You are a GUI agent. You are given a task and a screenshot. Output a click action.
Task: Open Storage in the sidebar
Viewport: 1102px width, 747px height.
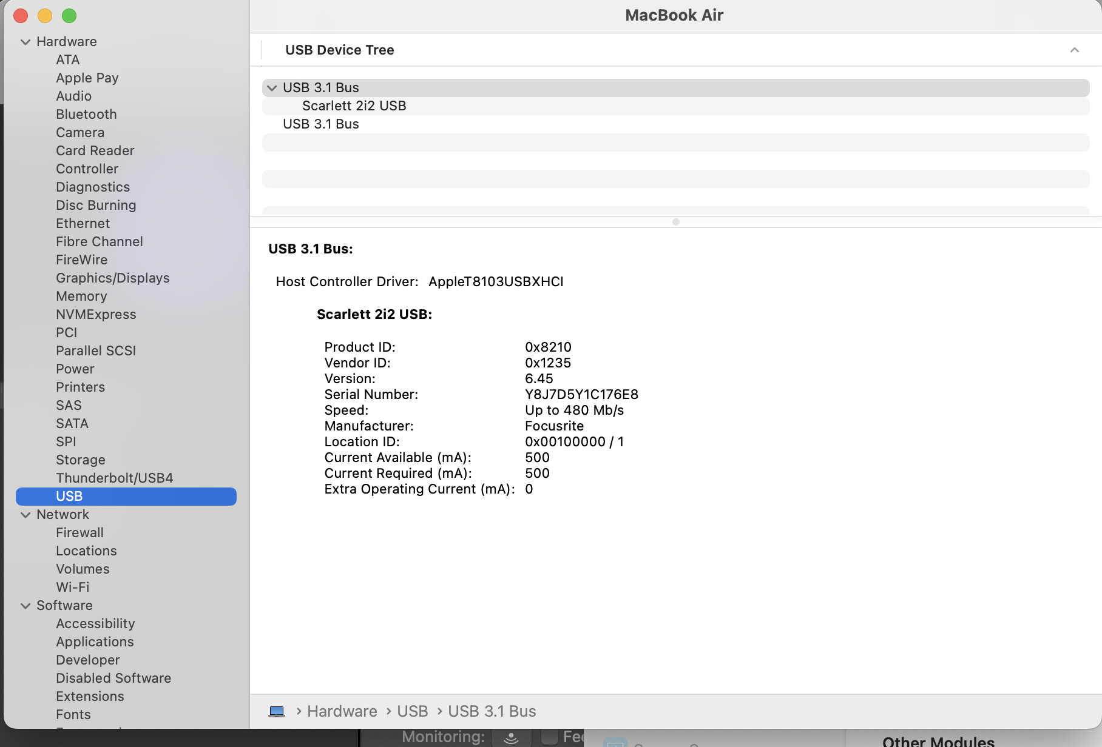pyautogui.click(x=81, y=460)
